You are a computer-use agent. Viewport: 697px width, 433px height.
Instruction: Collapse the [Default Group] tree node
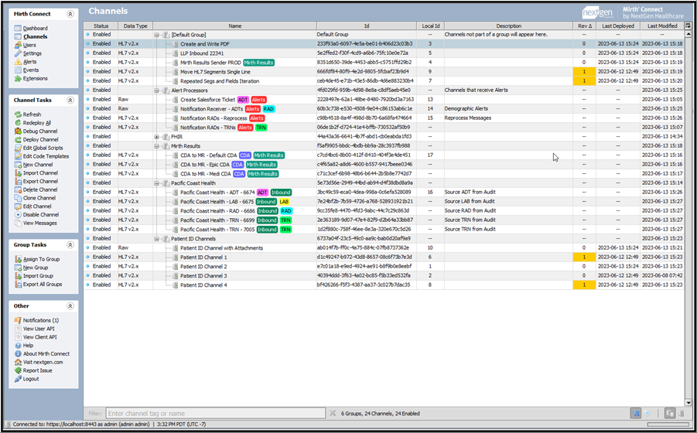[156, 35]
